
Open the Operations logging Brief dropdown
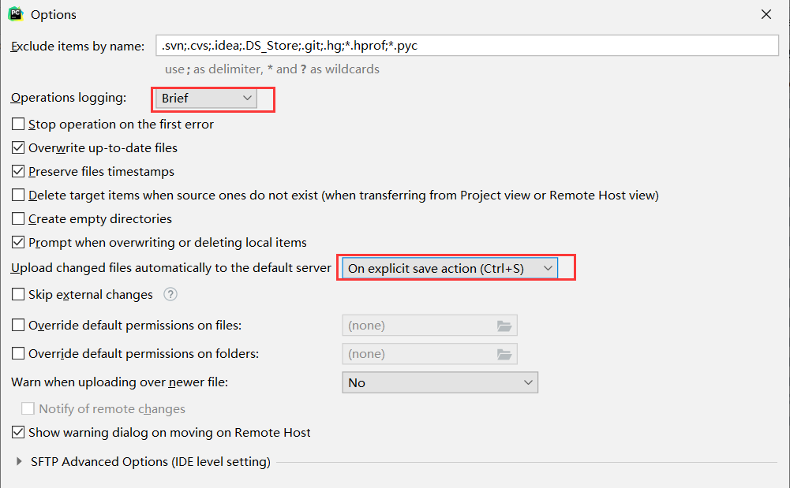point(206,99)
